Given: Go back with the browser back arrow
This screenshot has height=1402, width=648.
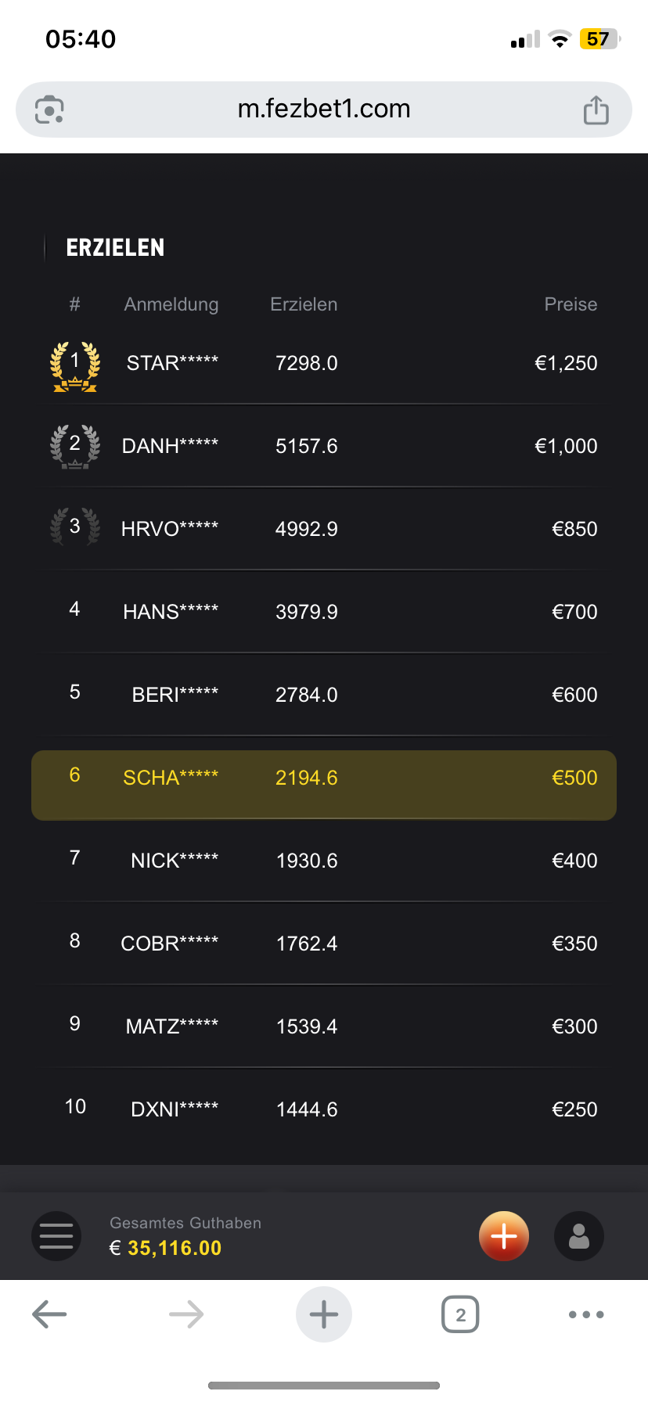Looking at the screenshot, I should pos(49,1314).
